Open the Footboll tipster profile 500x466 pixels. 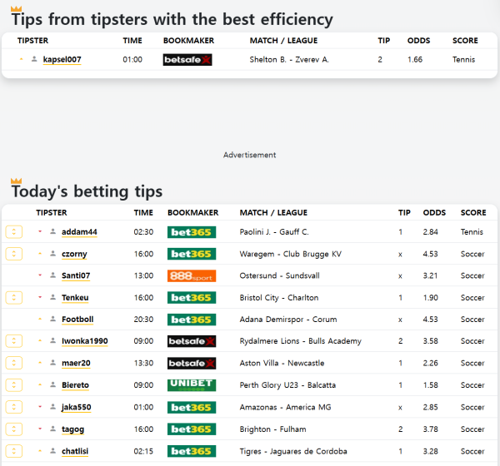point(77,320)
